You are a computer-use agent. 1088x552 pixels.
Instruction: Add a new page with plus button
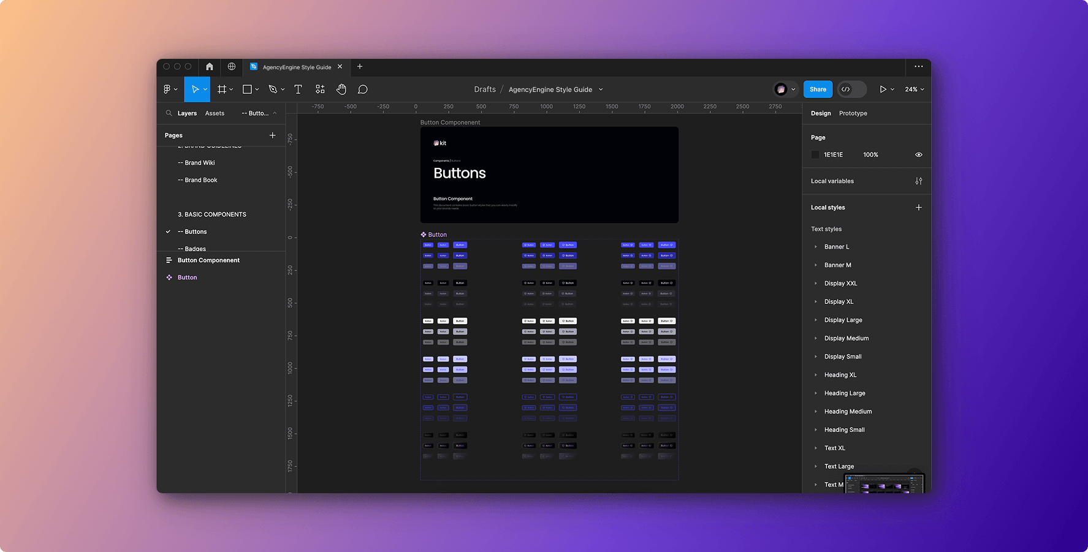273,135
